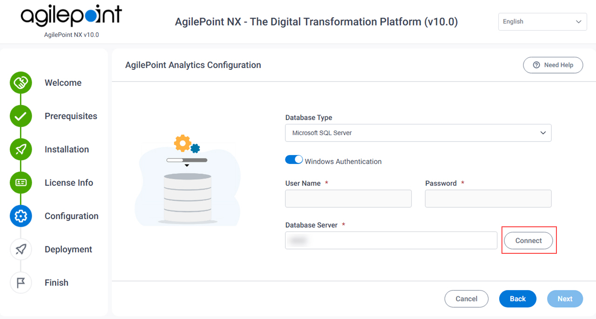Select the Installation step label
Screen dimensions: 596x319
click(67, 149)
